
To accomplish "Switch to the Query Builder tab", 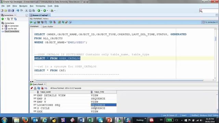I will tap(48, 27).
